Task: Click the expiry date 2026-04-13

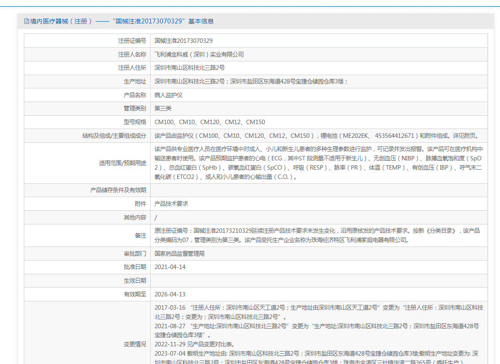Action: [170, 294]
